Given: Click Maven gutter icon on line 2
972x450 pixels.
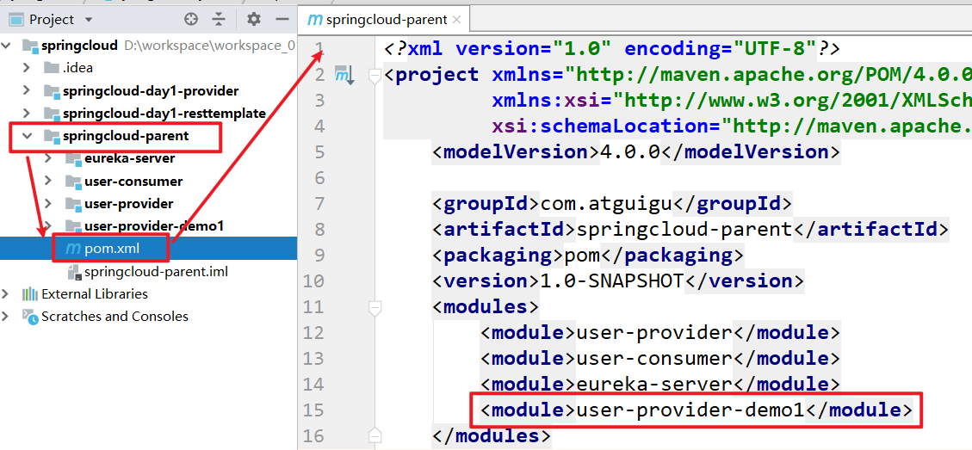Looking at the screenshot, I should pyautogui.click(x=344, y=75).
